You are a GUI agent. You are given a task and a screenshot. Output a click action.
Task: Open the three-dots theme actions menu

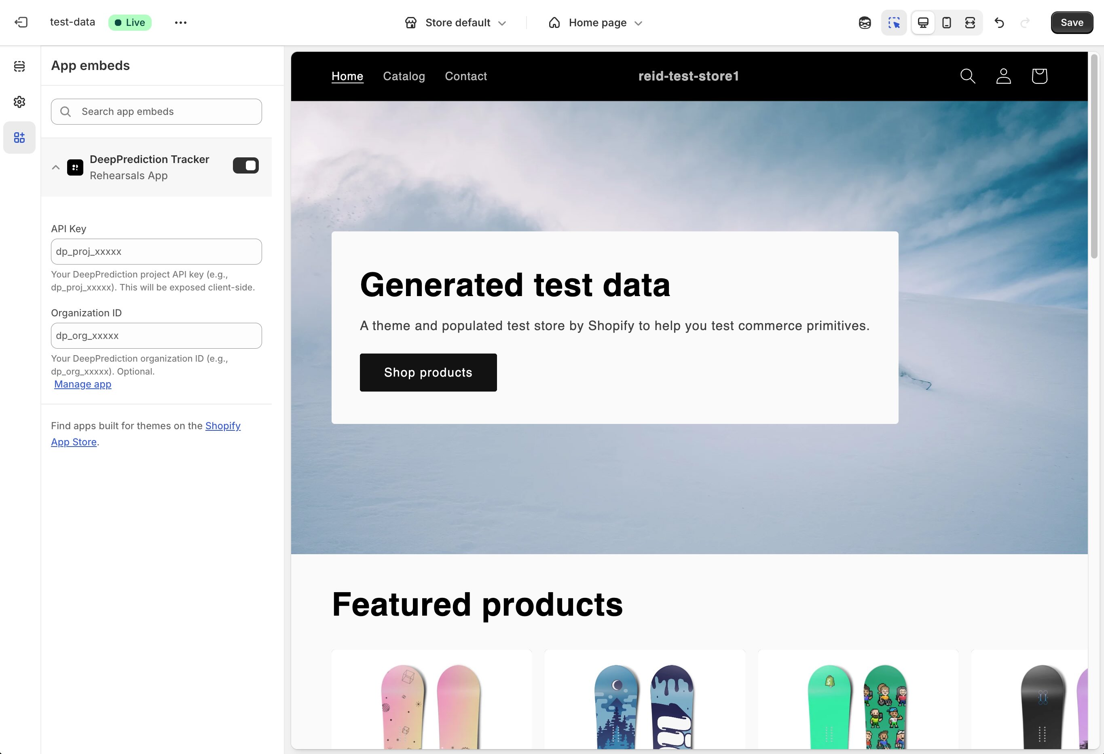coord(180,22)
